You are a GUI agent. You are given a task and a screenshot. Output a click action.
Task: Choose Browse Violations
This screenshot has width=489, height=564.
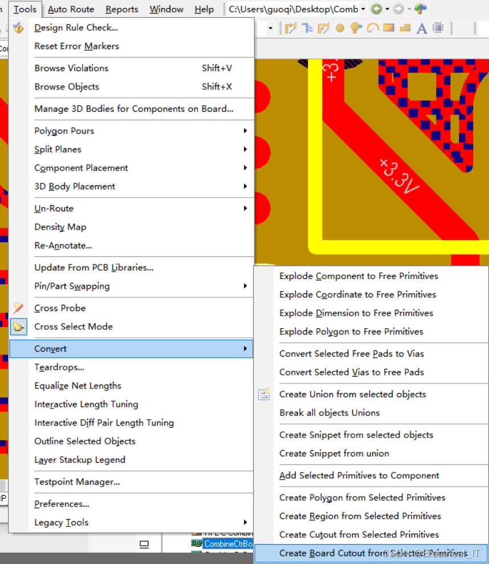[x=131, y=68]
